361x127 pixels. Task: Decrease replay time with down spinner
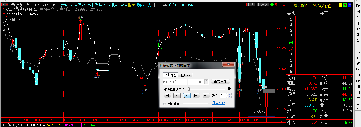point(207,83)
